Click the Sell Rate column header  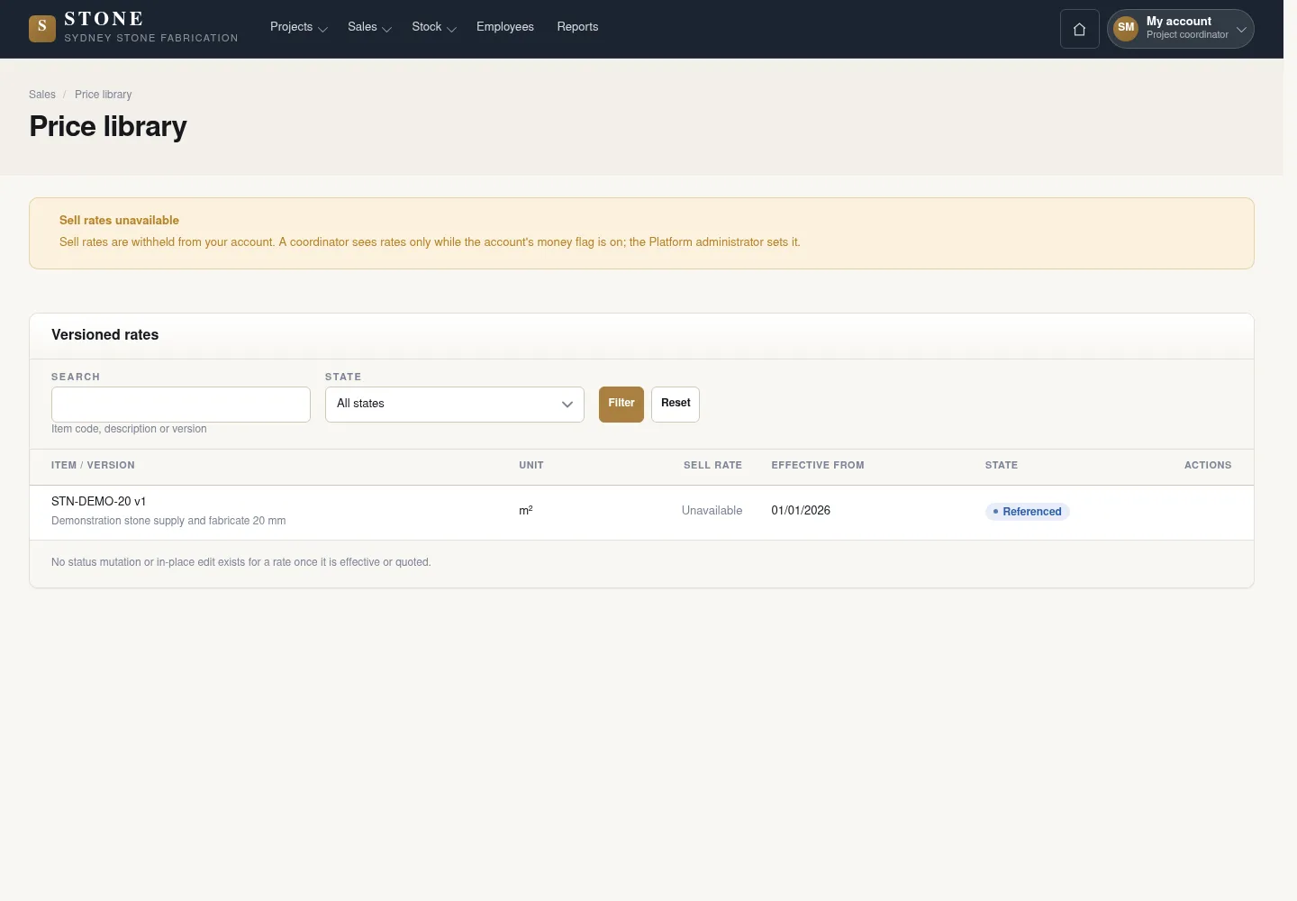[712, 466]
